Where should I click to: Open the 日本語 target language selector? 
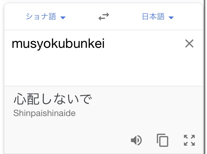158,16
